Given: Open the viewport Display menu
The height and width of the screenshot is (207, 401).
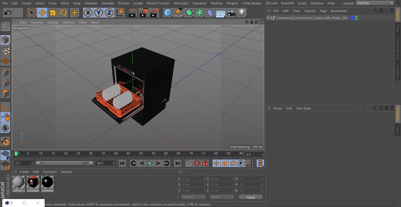Looking at the screenshot, I should (53, 22).
